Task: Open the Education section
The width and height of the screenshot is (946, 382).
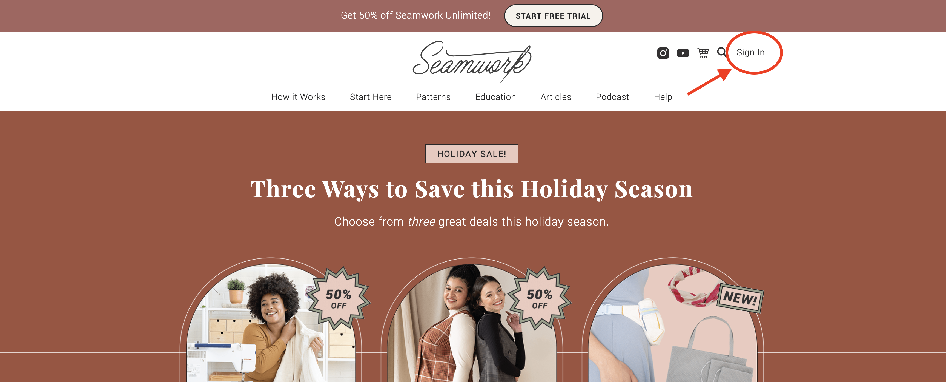Action: [495, 97]
